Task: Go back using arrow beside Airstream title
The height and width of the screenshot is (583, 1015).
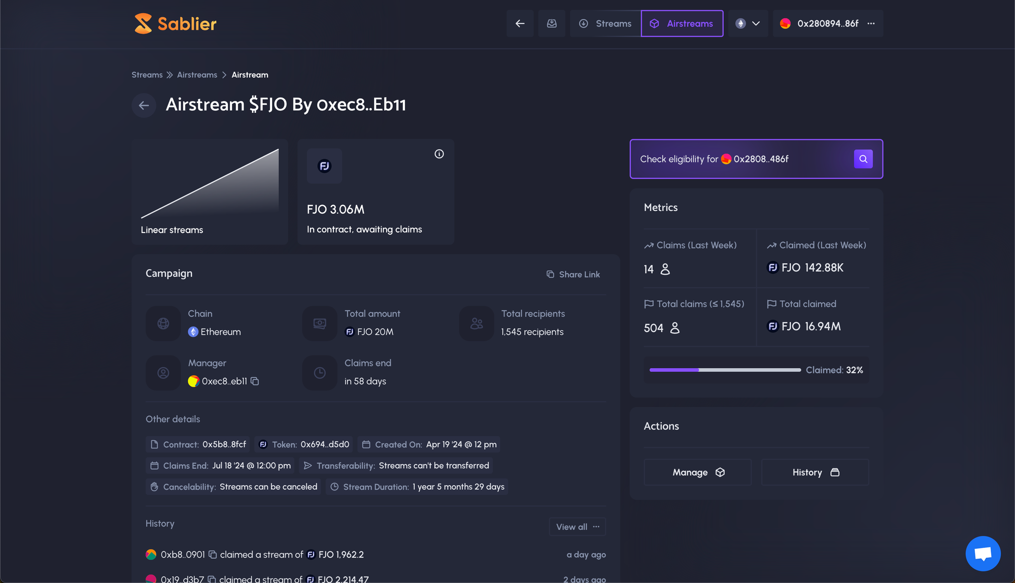Action: [x=144, y=105]
